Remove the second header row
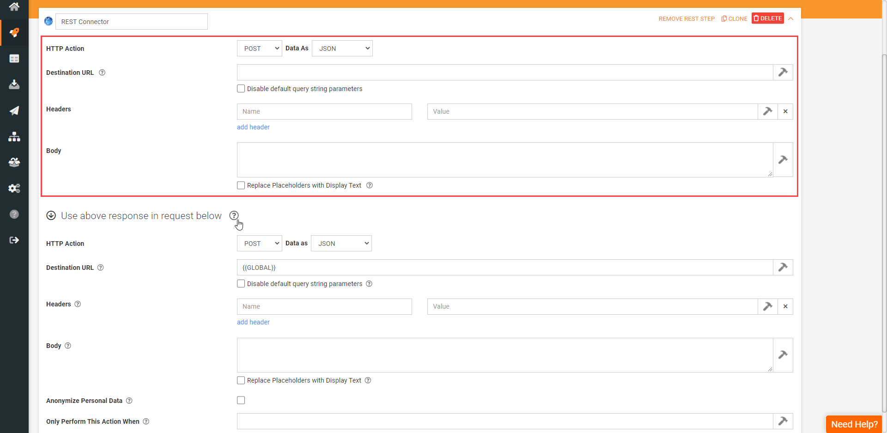The image size is (887, 433). 785,306
